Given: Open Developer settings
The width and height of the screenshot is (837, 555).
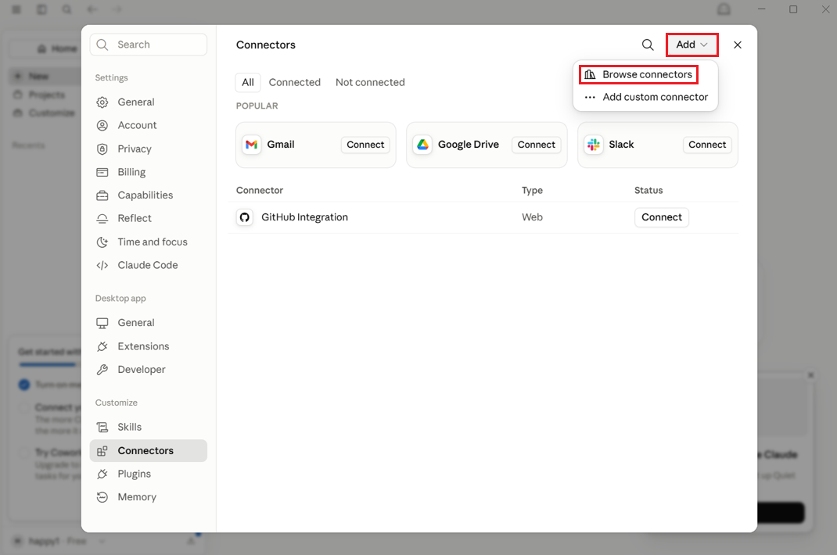Looking at the screenshot, I should click(x=149, y=369).
